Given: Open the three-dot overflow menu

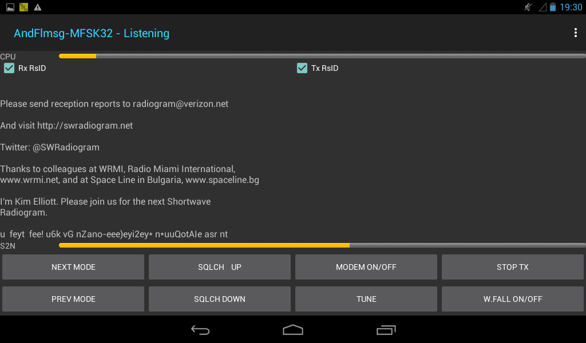Looking at the screenshot, I should coord(575,33).
